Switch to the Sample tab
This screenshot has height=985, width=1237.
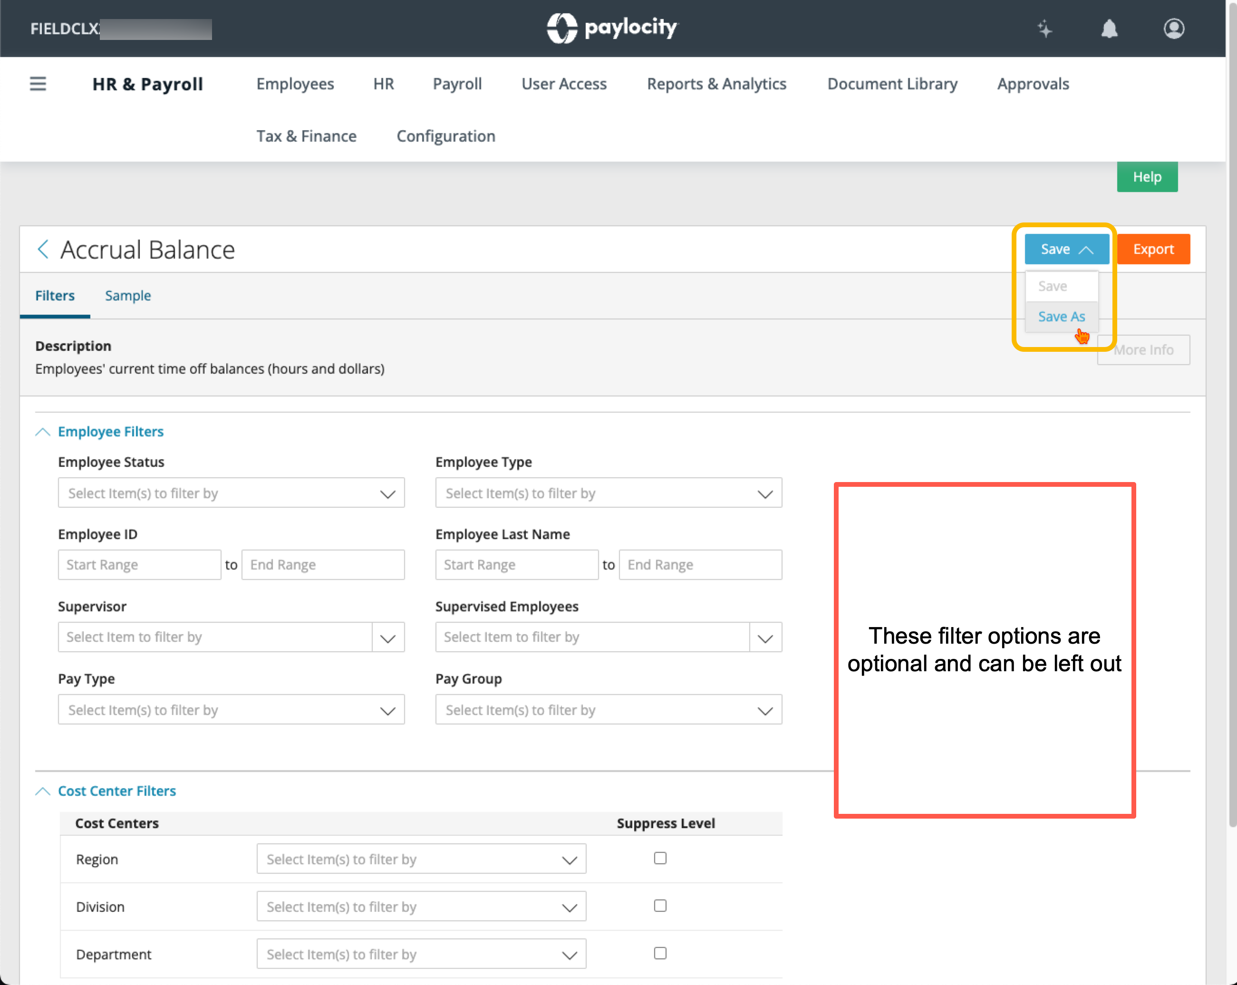pyautogui.click(x=127, y=295)
